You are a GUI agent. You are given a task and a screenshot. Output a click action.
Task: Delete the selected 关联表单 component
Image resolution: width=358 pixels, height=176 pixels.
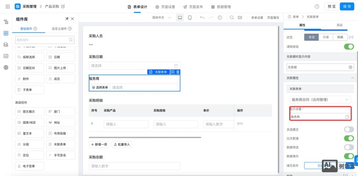(x=178, y=72)
